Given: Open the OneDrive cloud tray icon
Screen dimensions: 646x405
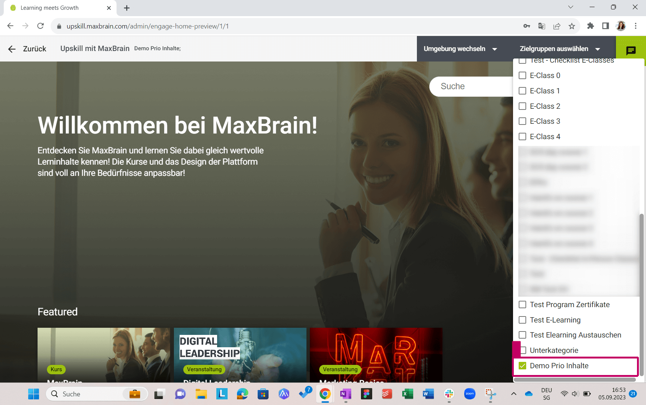Looking at the screenshot, I should [x=529, y=394].
